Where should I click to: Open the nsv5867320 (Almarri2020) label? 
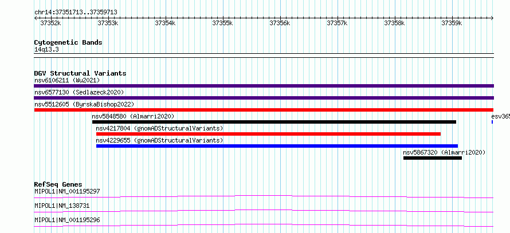(444, 152)
